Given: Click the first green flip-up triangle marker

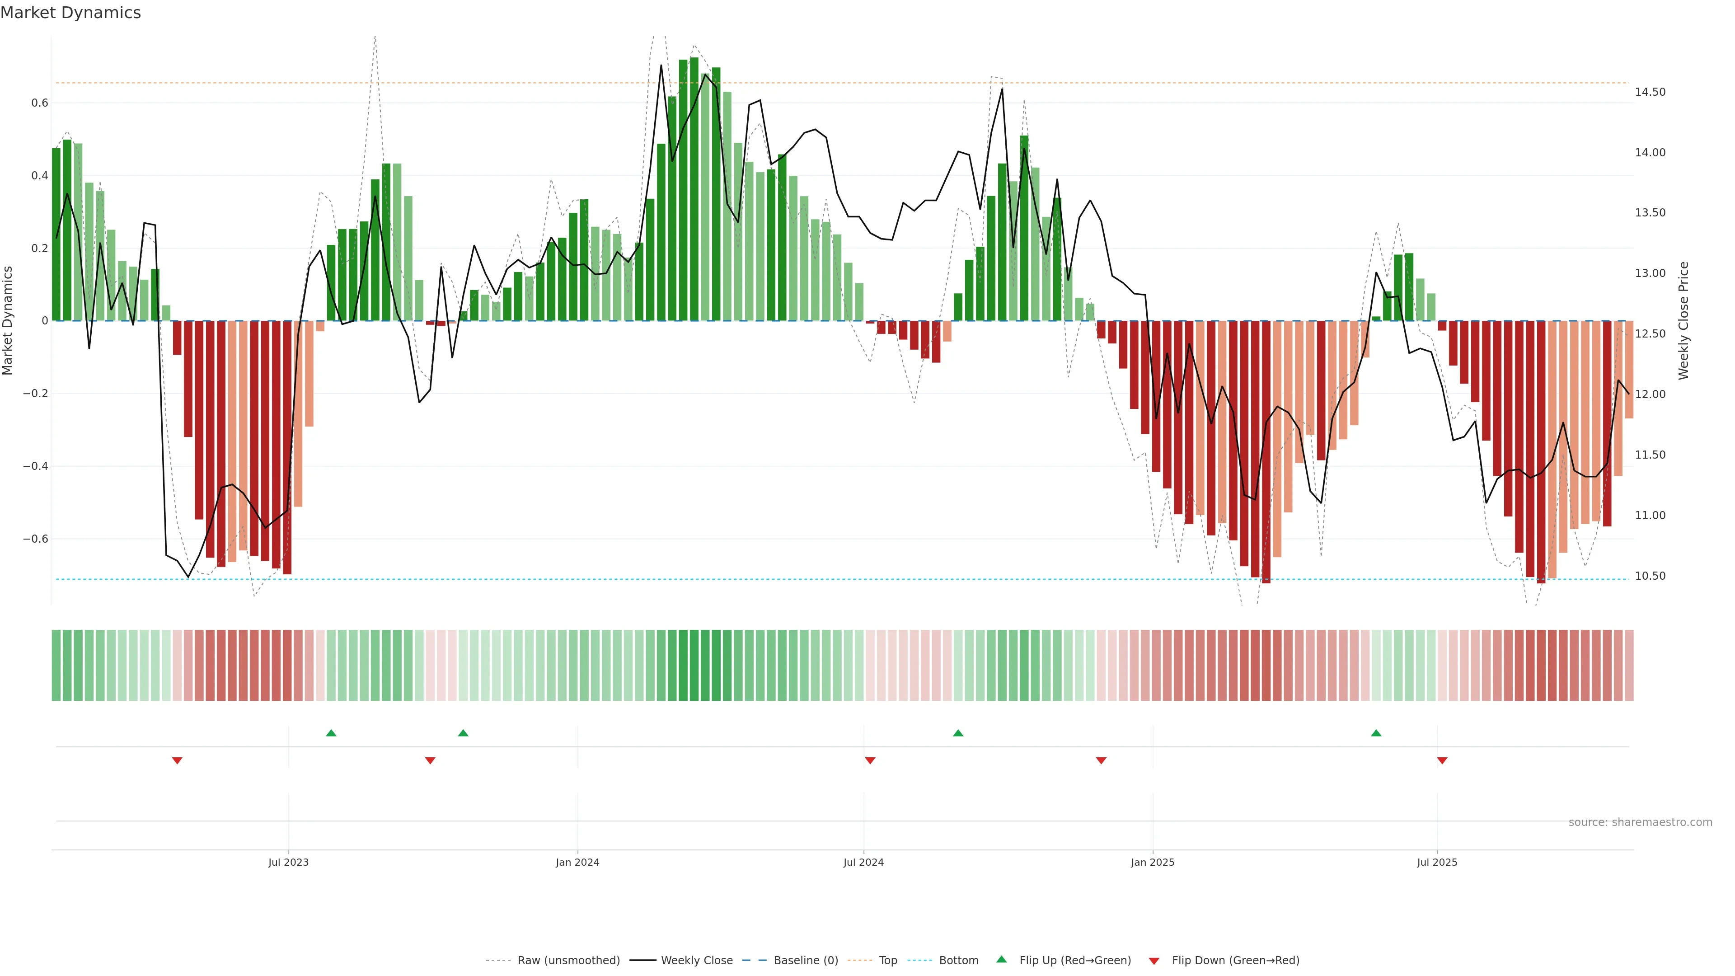Looking at the screenshot, I should 331,733.
